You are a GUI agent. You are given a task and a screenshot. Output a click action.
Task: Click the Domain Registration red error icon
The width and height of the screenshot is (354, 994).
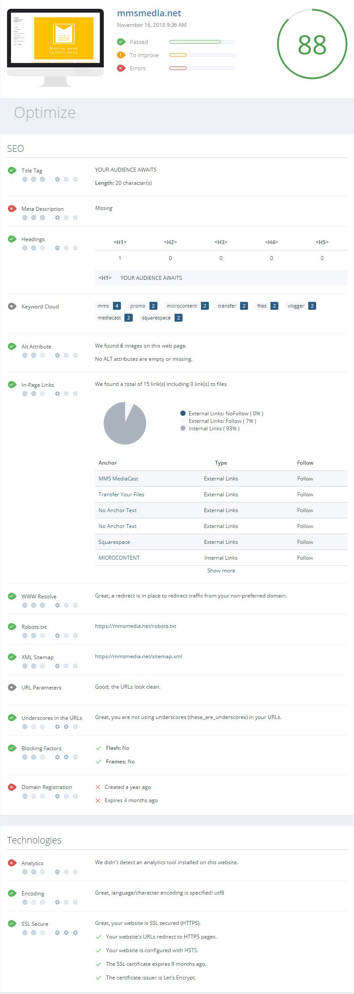pyautogui.click(x=12, y=787)
